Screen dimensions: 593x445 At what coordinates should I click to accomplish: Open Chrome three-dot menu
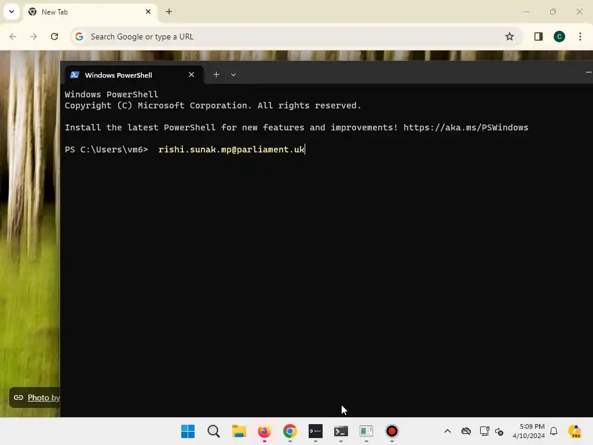pyautogui.click(x=580, y=37)
